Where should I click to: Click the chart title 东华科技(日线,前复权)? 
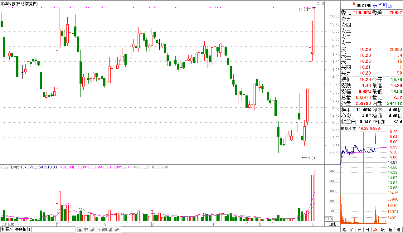19,4
